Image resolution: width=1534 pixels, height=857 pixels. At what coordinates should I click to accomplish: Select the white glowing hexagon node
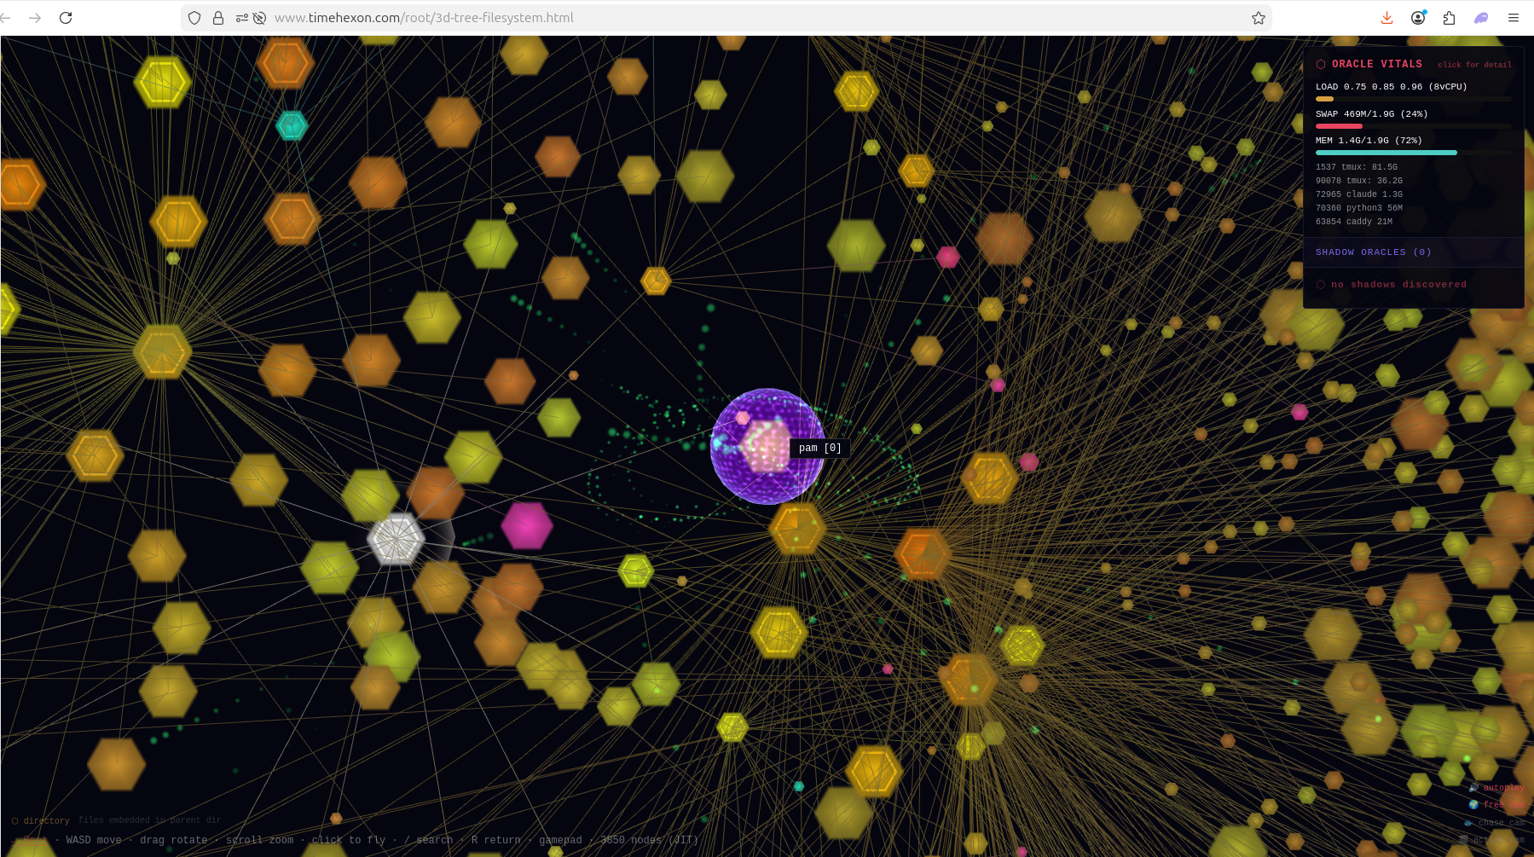coord(396,539)
